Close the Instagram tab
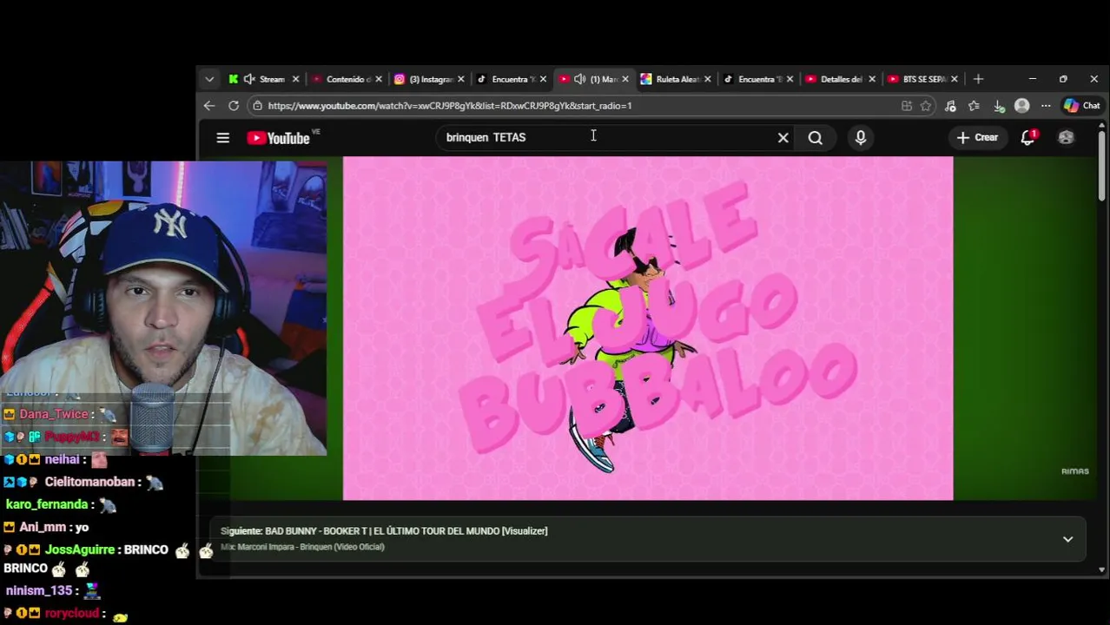This screenshot has width=1110, height=625. click(460, 79)
